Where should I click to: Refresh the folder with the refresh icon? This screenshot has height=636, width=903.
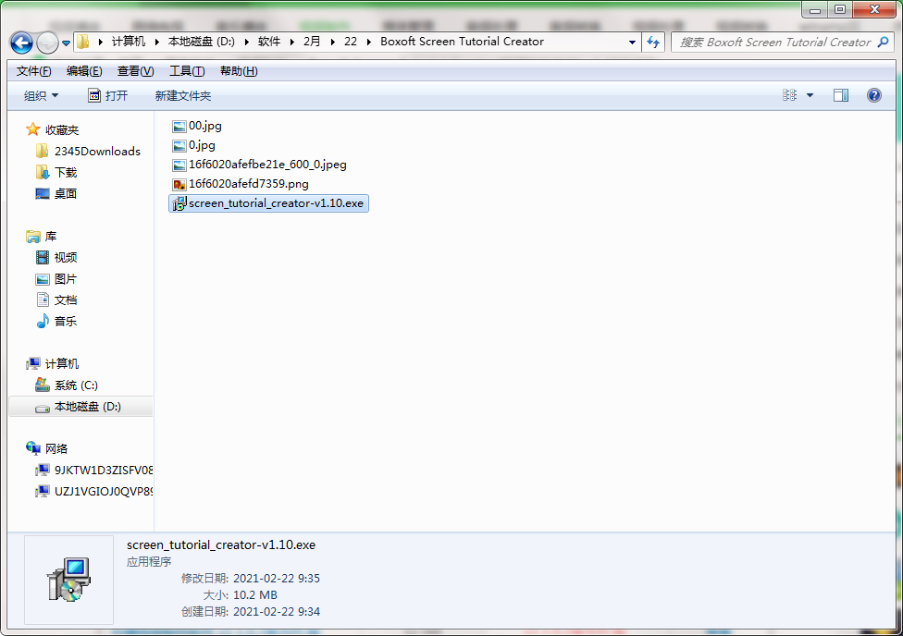653,42
